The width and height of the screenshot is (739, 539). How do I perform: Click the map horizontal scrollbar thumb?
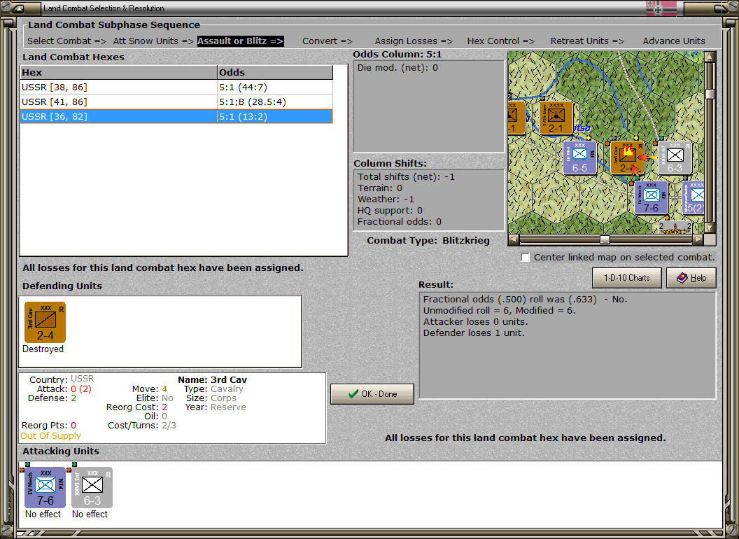605,239
